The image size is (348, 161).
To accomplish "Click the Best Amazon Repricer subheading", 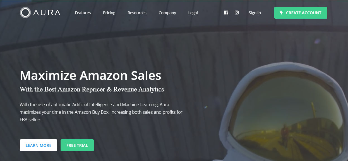I will [x=92, y=90].
